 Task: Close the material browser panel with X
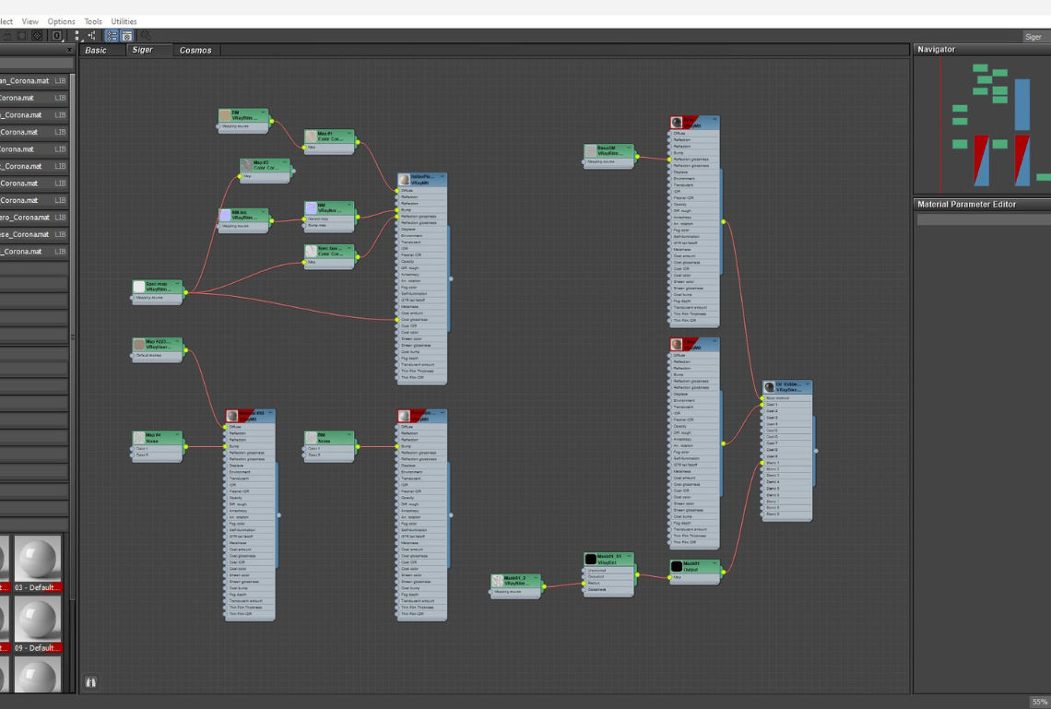point(69,50)
